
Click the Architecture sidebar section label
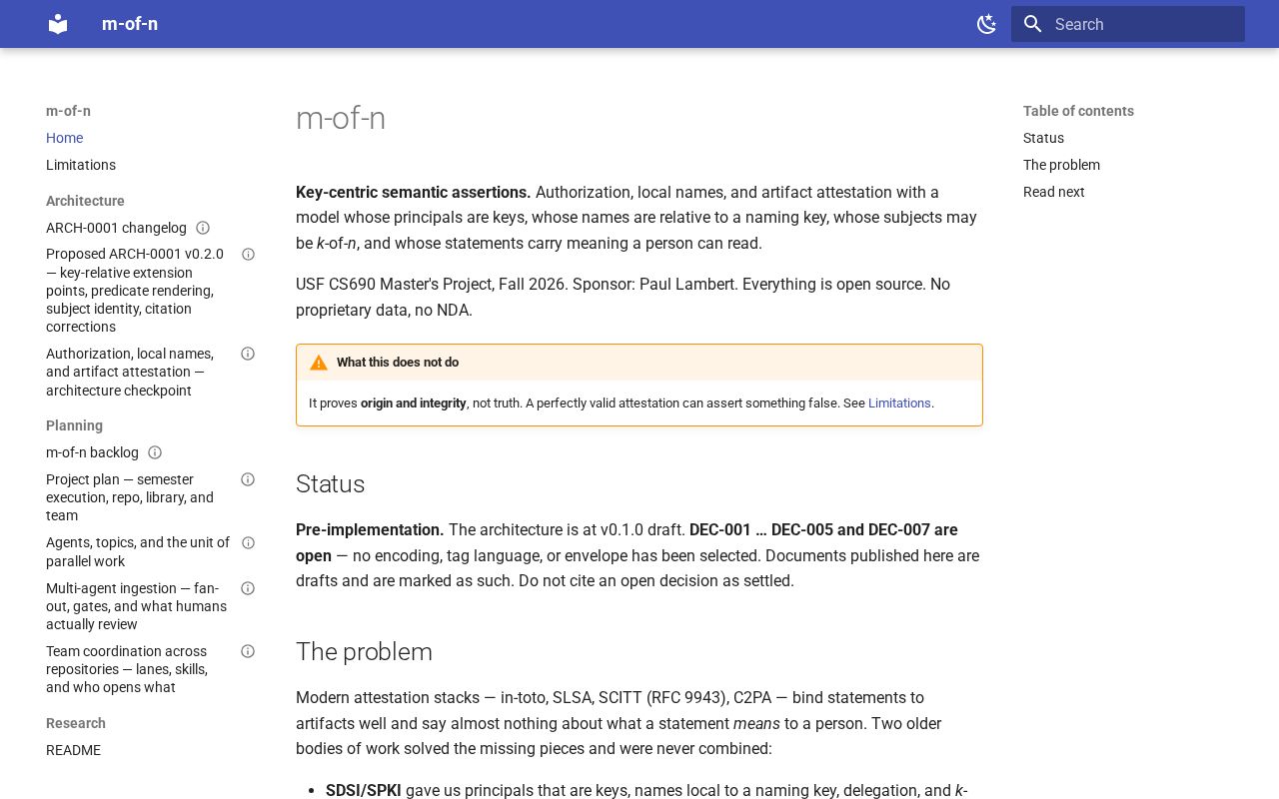click(x=85, y=201)
